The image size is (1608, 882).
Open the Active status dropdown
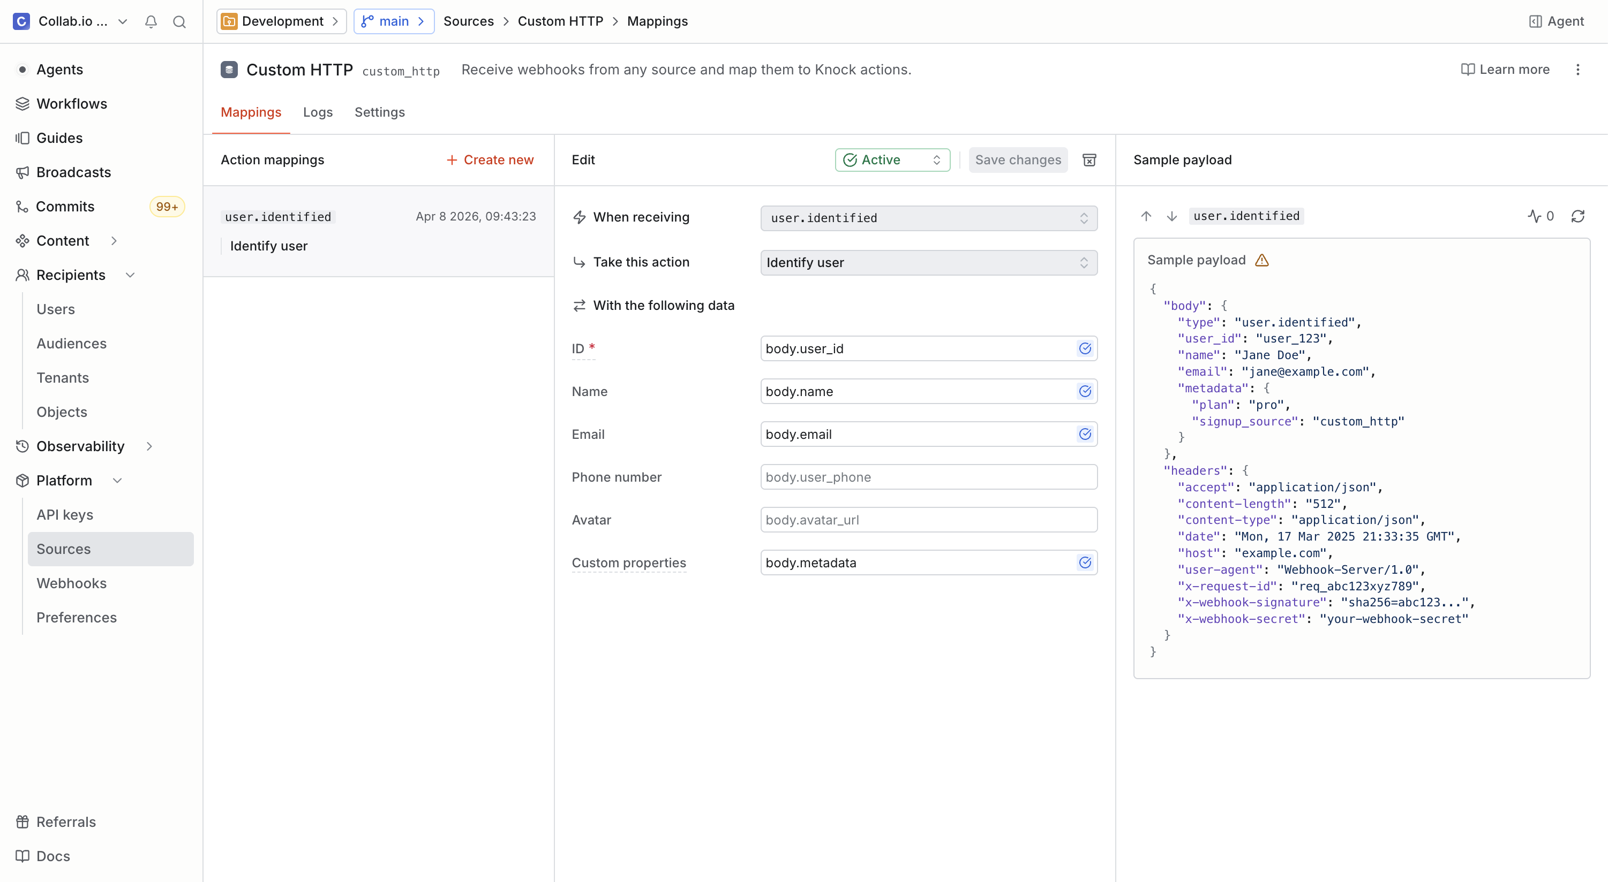point(892,161)
